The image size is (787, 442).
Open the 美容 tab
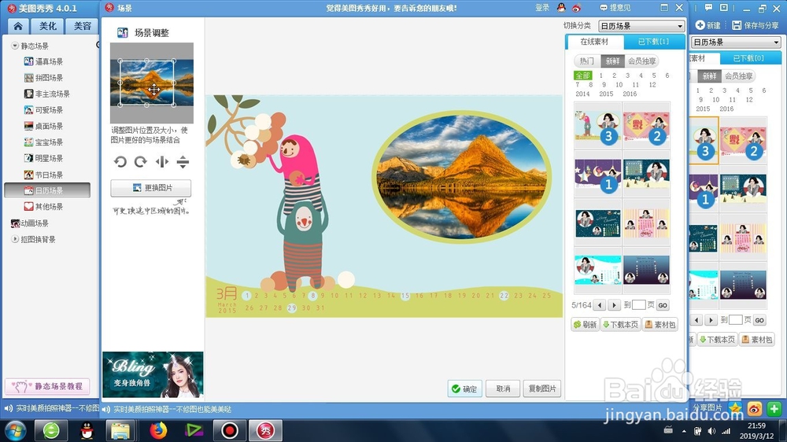(83, 26)
